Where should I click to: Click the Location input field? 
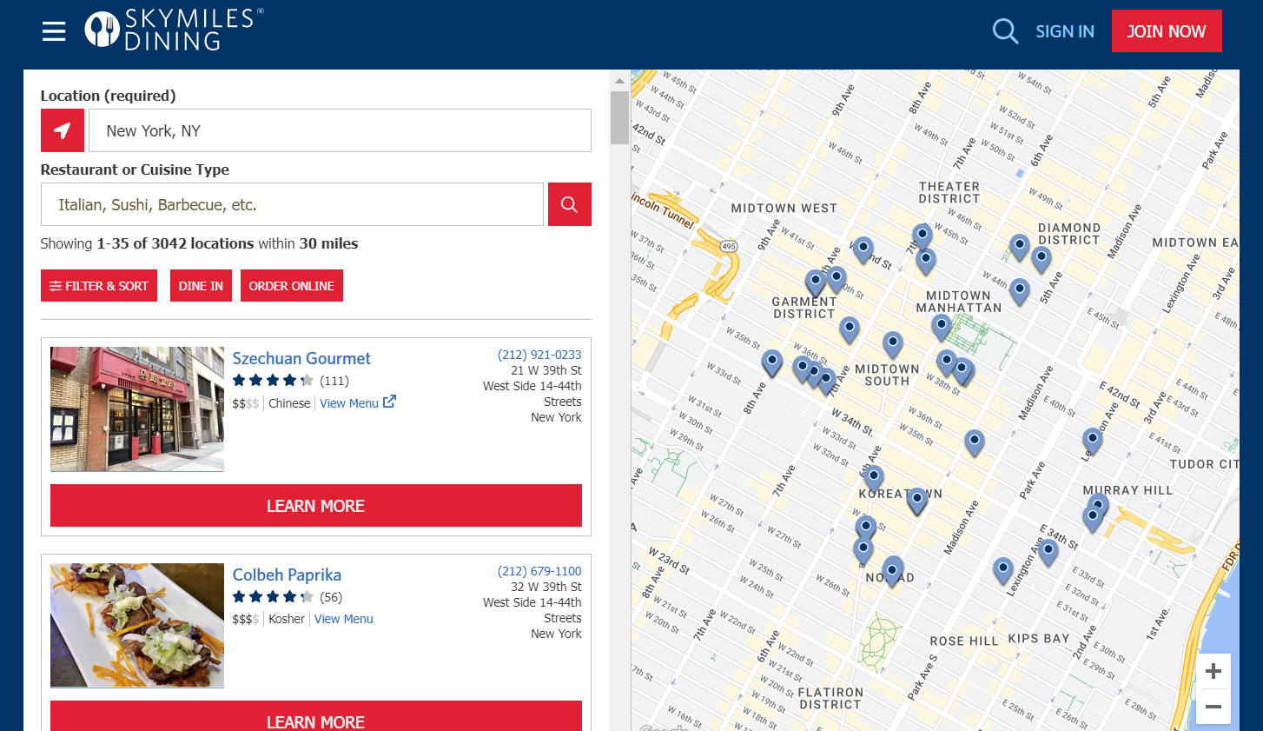[340, 130]
